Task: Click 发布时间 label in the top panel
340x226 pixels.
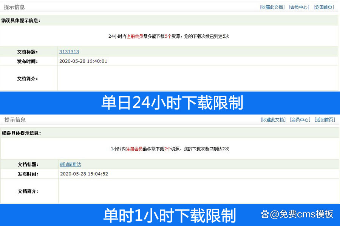Action: (28, 61)
